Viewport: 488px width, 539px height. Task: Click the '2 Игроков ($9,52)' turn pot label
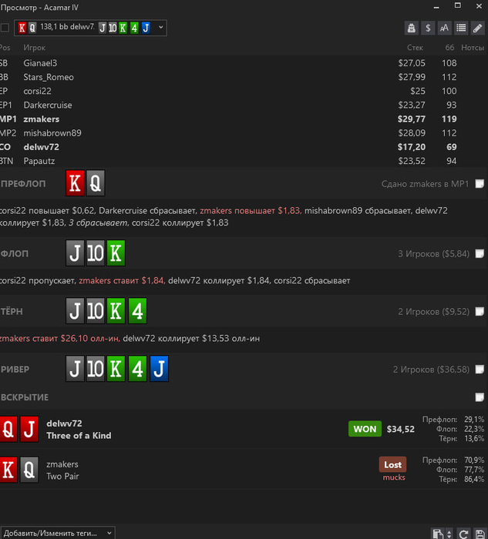pos(433,311)
